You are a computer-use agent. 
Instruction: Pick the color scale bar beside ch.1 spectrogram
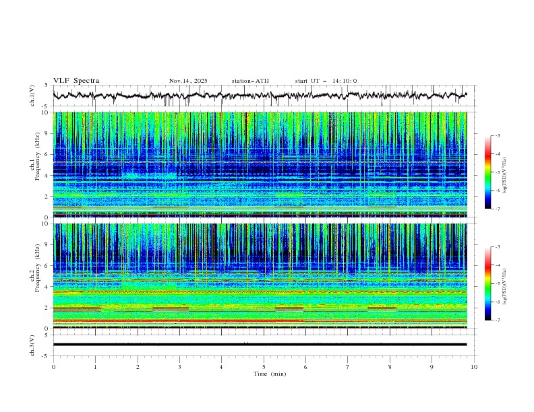tap(488, 172)
